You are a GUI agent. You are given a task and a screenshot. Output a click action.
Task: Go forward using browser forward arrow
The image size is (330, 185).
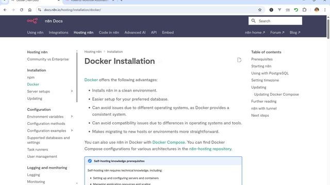click(13, 10)
